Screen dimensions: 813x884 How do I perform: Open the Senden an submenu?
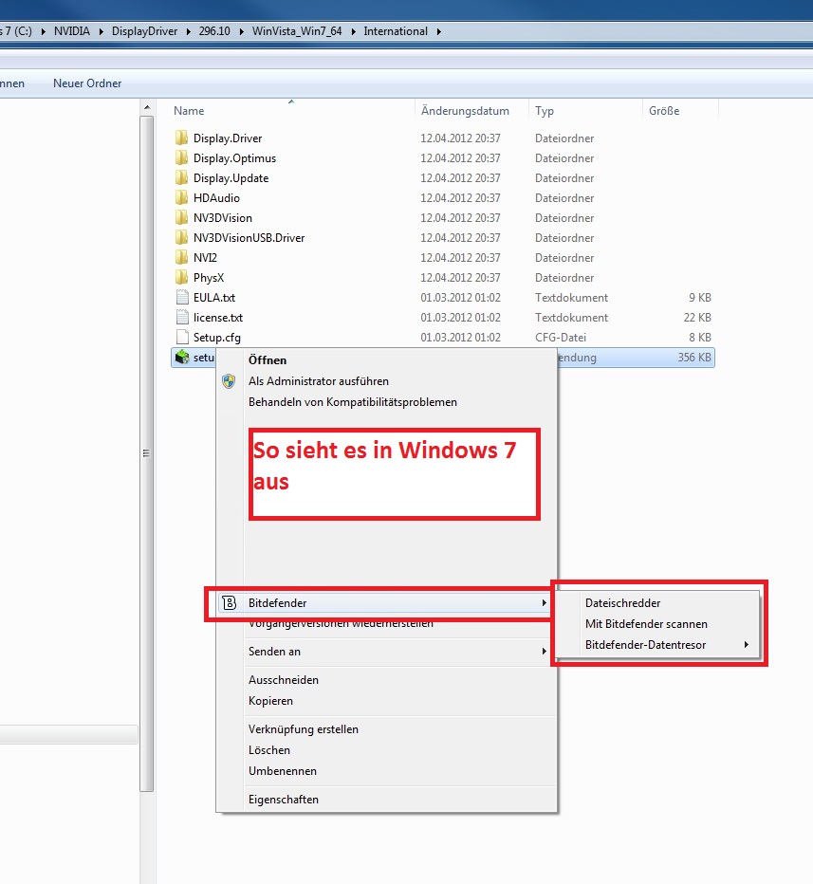coord(387,652)
